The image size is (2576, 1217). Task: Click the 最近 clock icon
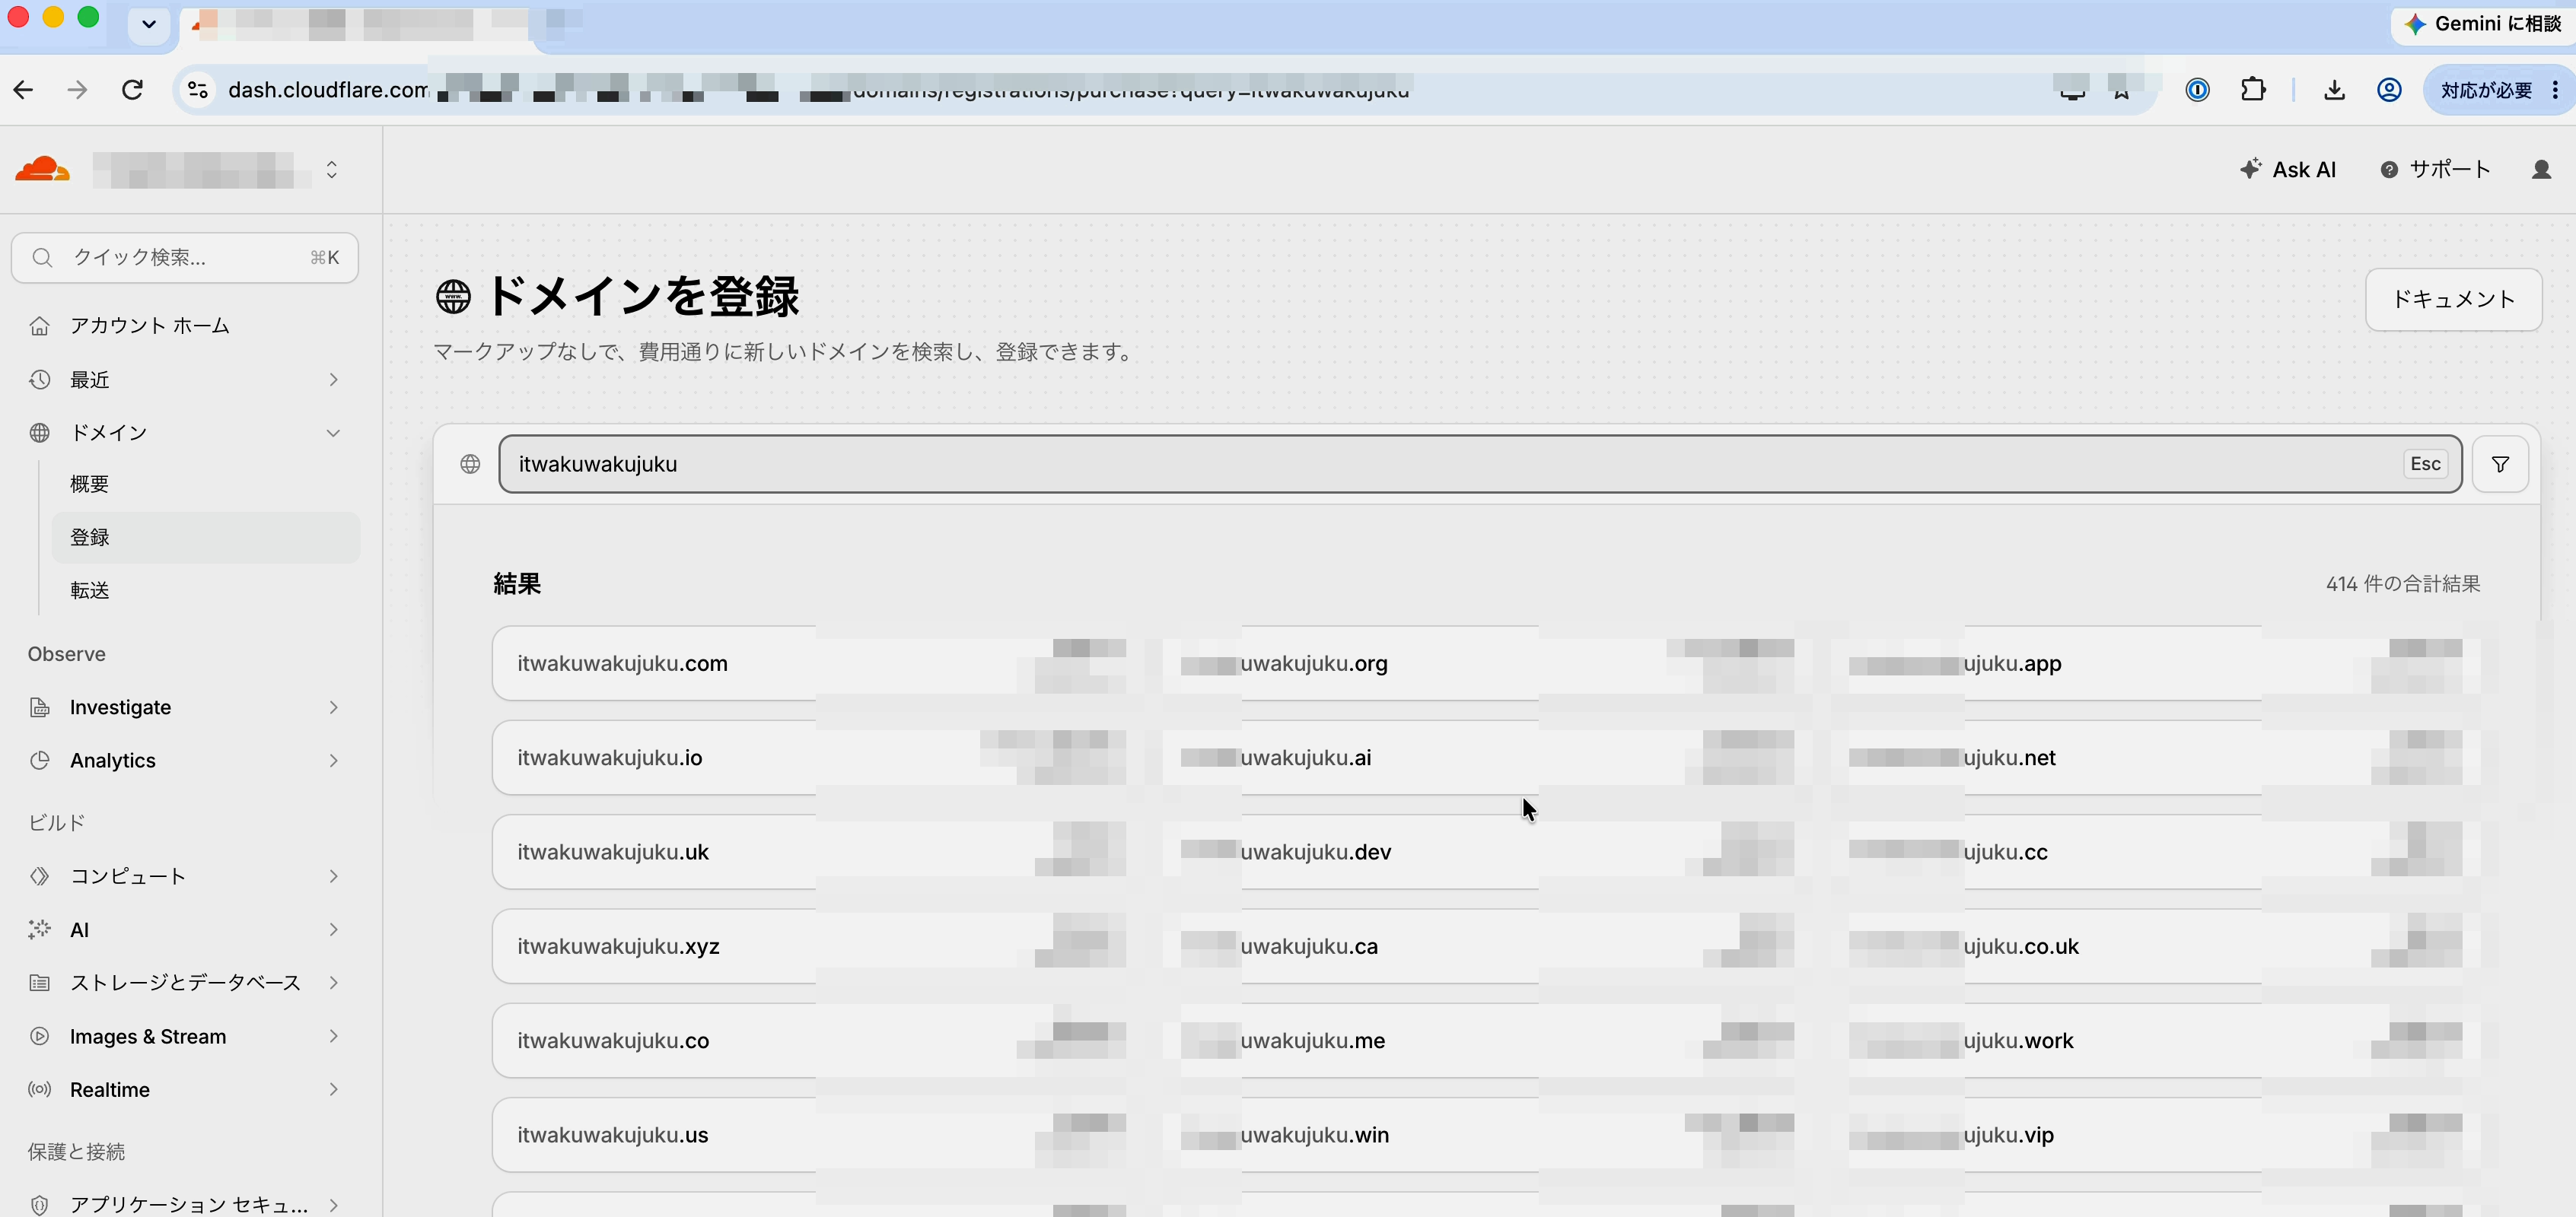[x=40, y=380]
